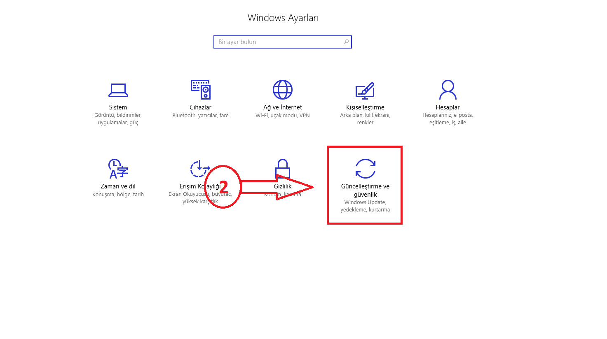Screen dimensions: 607x339
Task: Open the Gizlilik text label
Action: [283, 186]
